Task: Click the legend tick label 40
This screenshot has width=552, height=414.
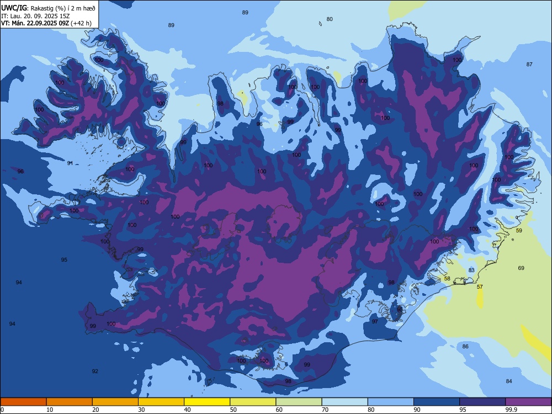Action: coord(188,410)
